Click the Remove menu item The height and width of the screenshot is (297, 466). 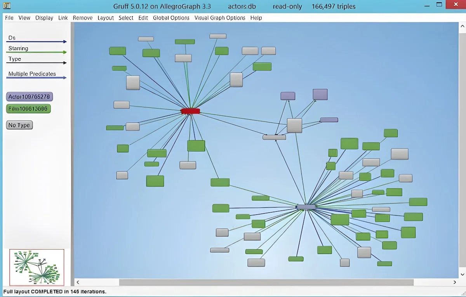pos(83,18)
